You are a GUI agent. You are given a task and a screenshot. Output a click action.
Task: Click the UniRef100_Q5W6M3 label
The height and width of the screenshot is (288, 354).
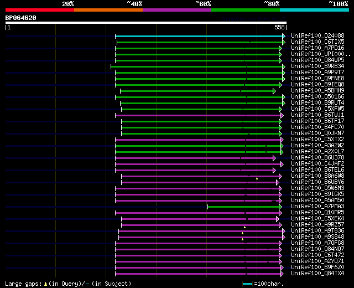click(317, 188)
